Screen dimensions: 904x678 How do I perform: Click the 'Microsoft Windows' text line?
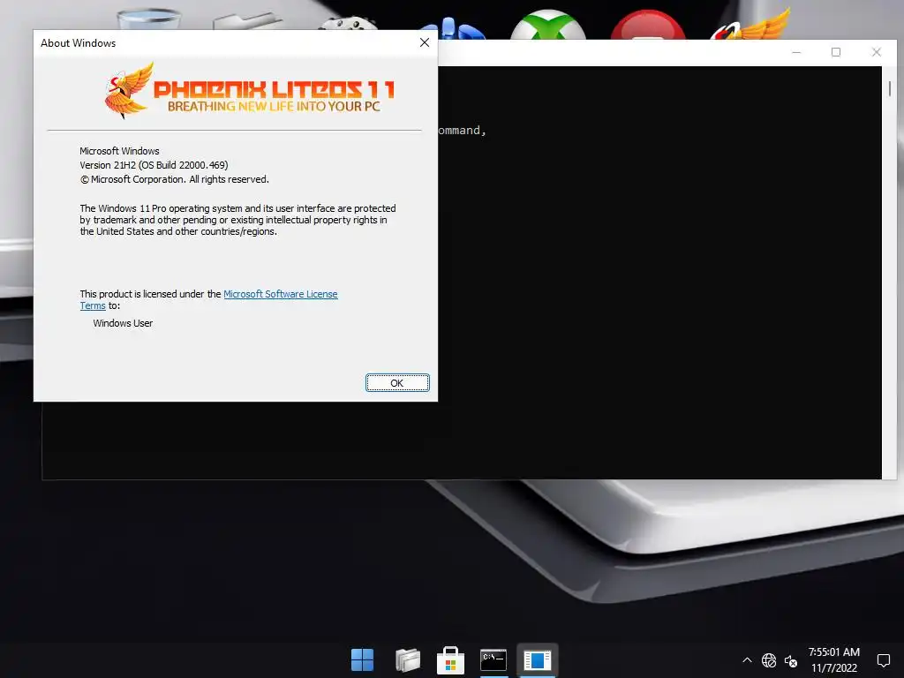pos(119,151)
